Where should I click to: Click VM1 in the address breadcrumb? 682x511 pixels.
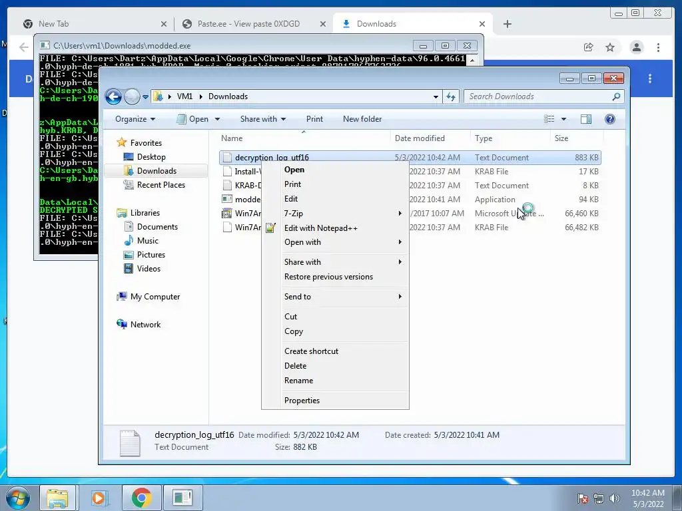pyautogui.click(x=184, y=96)
